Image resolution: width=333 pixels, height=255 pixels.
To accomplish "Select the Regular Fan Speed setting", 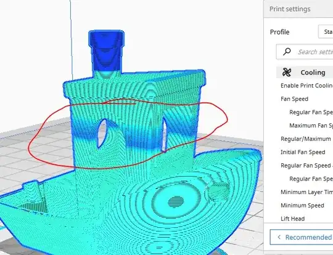I will (311, 112).
